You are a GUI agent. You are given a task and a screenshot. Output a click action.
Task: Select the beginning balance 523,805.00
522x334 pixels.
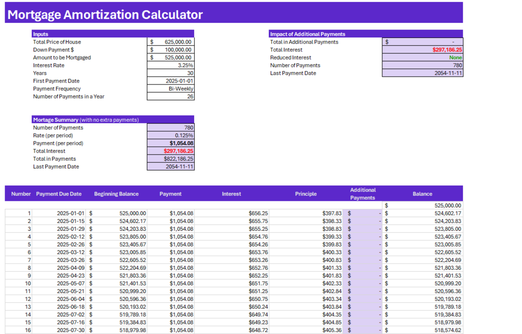click(117, 236)
